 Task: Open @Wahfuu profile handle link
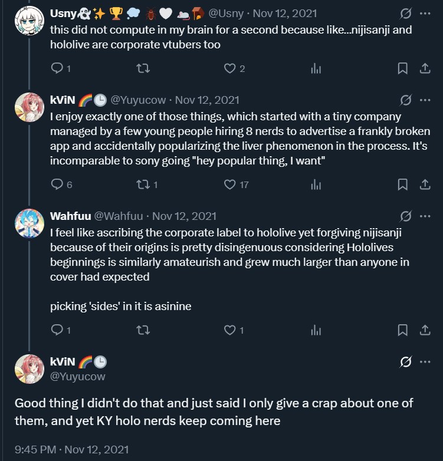[119, 216]
